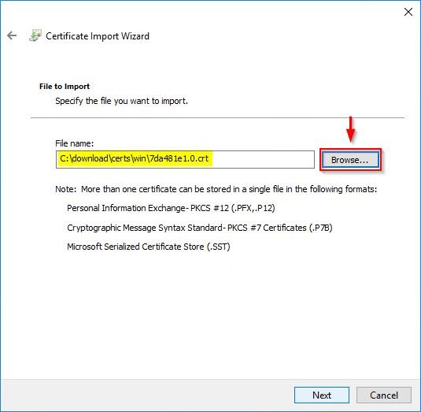Click the highlighted 7da481e1.0.crt path text
421x412 pixels.
pos(135,158)
